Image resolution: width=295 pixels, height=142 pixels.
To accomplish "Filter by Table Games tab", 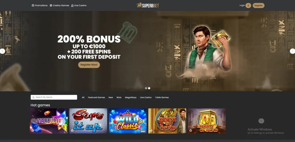I will (x=162, y=97).
